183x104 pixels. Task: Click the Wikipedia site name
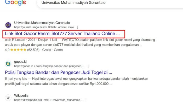[21, 95]
